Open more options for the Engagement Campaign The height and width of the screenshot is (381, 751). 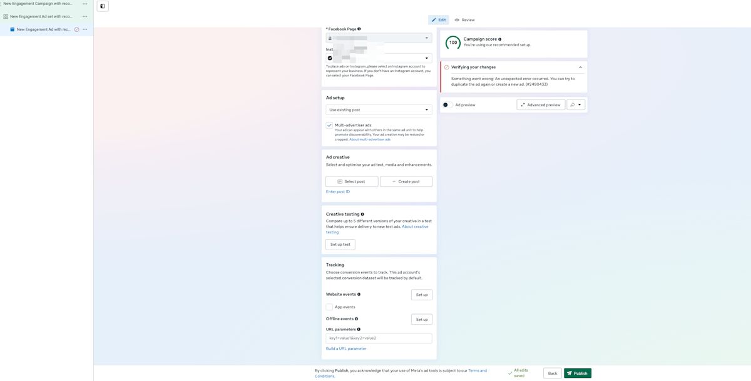85,4
